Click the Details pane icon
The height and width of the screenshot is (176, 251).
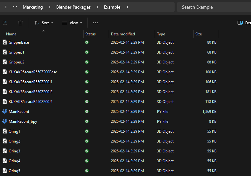240,23
